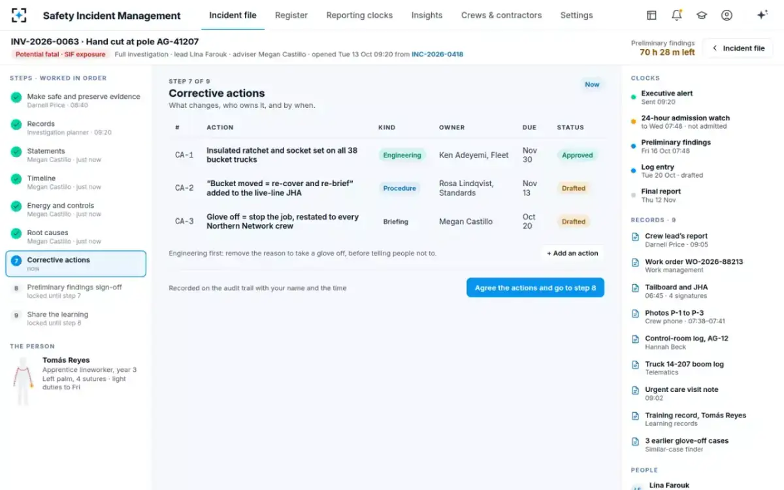
Task: Click the step 8 number badge
Action: (16, 288)
